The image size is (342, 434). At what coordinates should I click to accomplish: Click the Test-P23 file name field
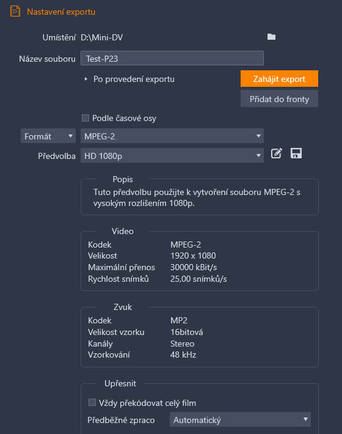(172, 59)
